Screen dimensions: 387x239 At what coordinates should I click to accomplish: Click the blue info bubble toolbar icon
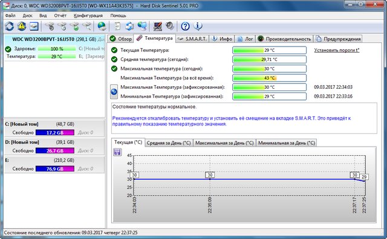[x=198, y=26]
